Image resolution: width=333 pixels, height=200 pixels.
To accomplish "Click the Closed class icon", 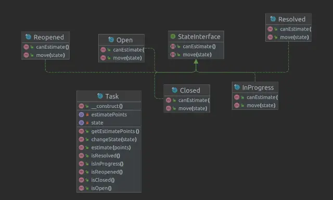I will [175, 90].
